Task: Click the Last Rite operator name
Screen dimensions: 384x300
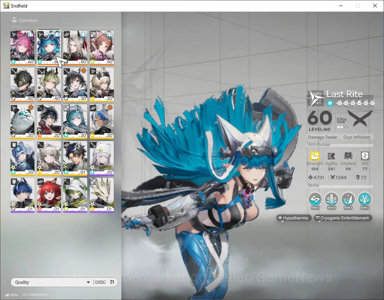Action: click(344, 94)
